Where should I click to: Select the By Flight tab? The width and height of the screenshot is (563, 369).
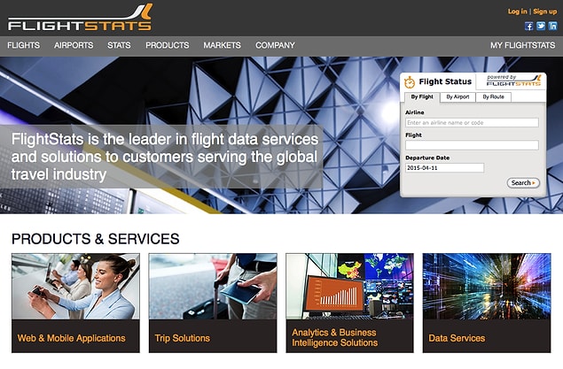422,97
